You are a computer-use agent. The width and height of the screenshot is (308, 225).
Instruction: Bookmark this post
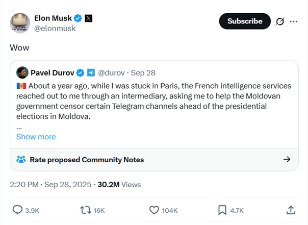click(x=222, y=210)
